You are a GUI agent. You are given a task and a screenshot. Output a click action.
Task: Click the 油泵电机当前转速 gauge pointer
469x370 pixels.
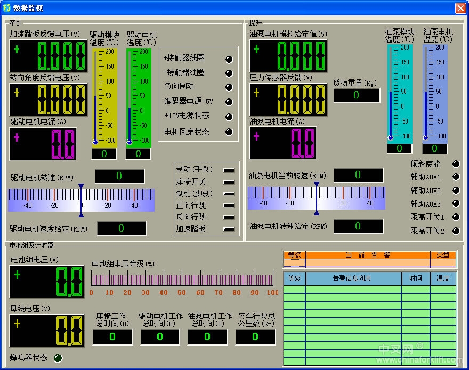(x=317, y=198)
